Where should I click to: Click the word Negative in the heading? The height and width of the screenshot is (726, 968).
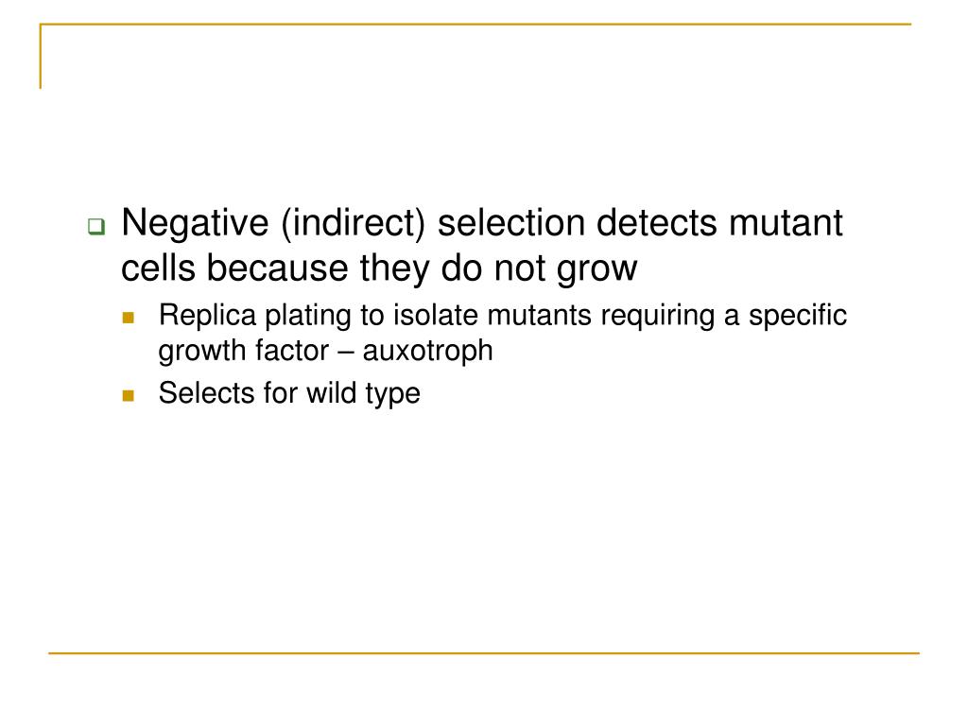tap(195, 223)
